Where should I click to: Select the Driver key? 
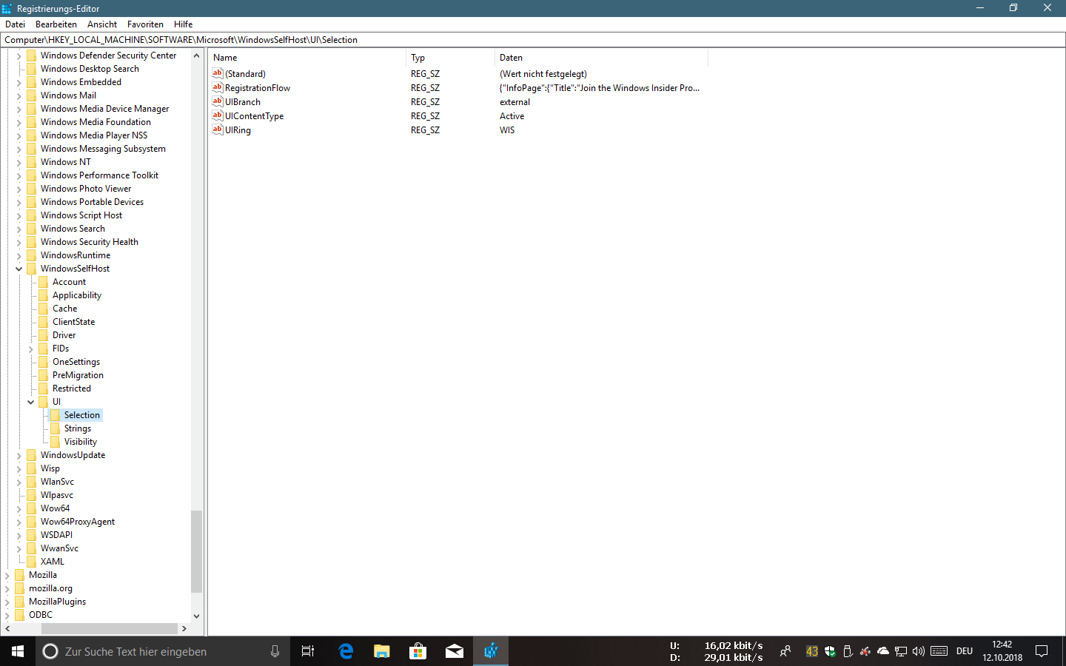coord(64,335)
